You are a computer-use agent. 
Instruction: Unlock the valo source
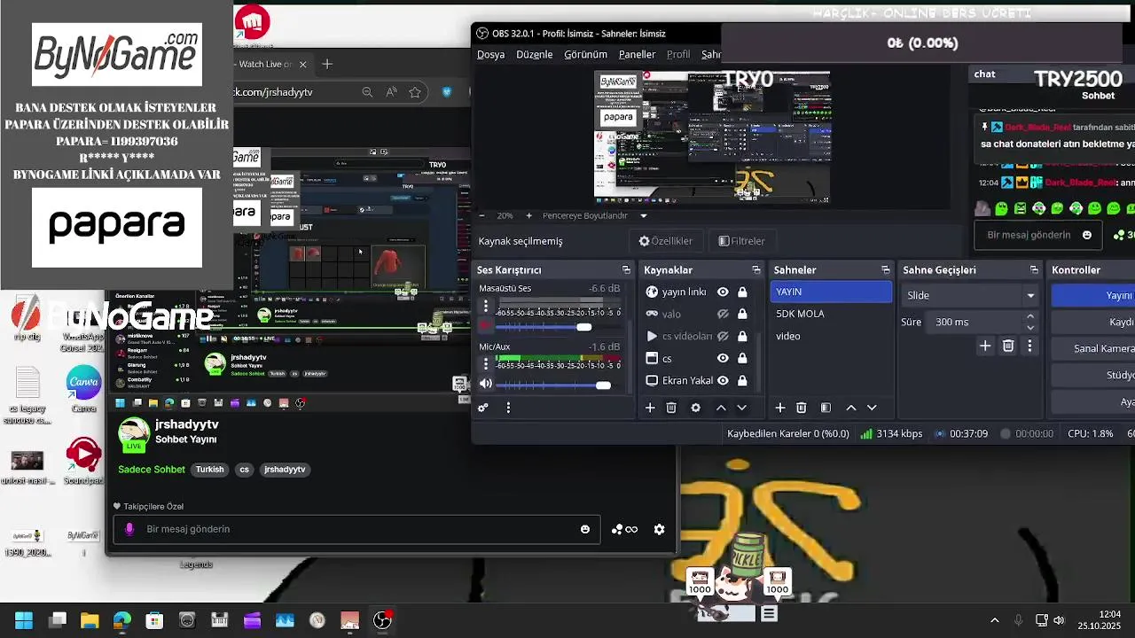coord(742,314)
